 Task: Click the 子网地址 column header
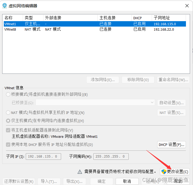click(x=169, y=18)
